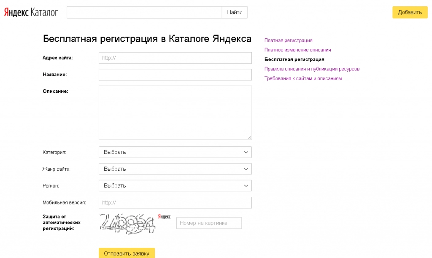Image resolution: width=432 pixels, height=258 pixels.
Task: Click the small Яндекс logo beside captcha
Action: point(164,217)
